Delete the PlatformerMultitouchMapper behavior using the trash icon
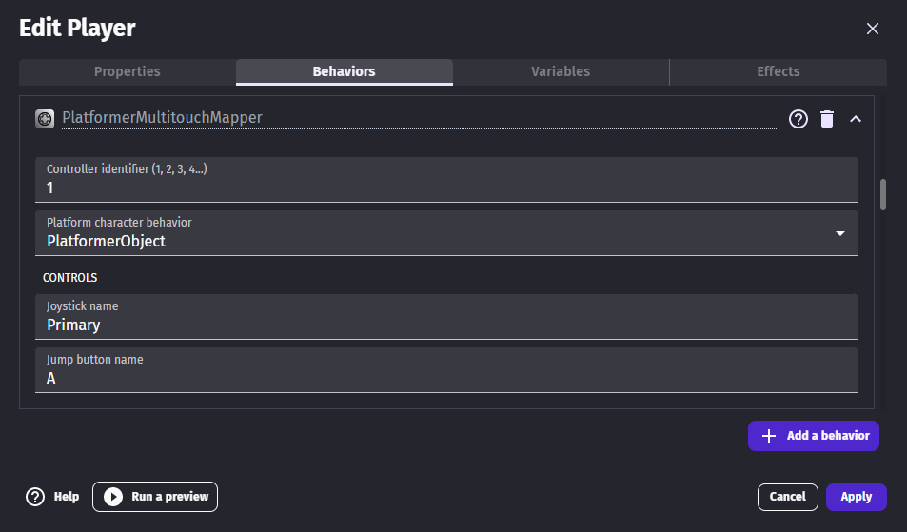 [827, 119]
